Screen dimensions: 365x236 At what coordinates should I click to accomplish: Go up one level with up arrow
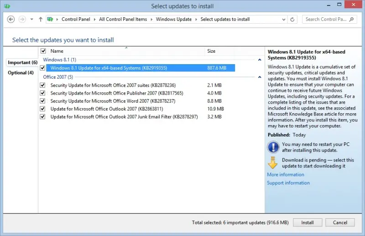click(x=41, y=19)
